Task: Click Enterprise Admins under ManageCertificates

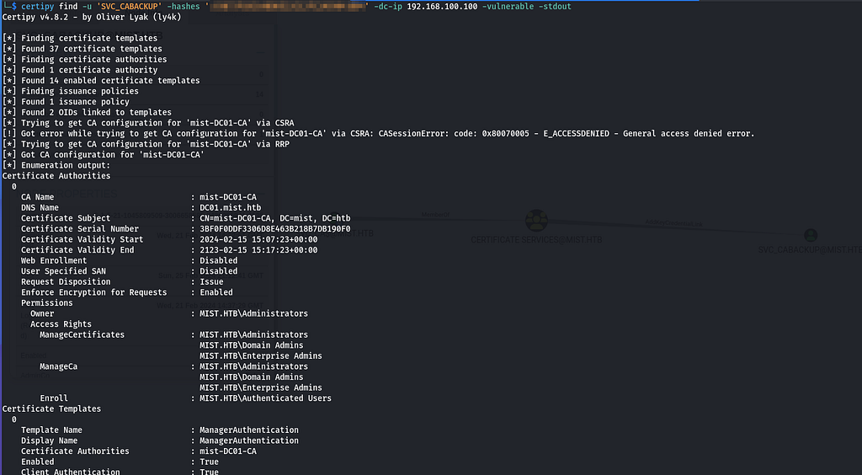Action: tap(261, 355)
